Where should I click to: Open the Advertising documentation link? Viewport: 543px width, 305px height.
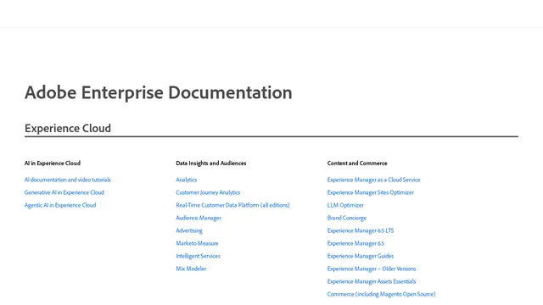189,230
